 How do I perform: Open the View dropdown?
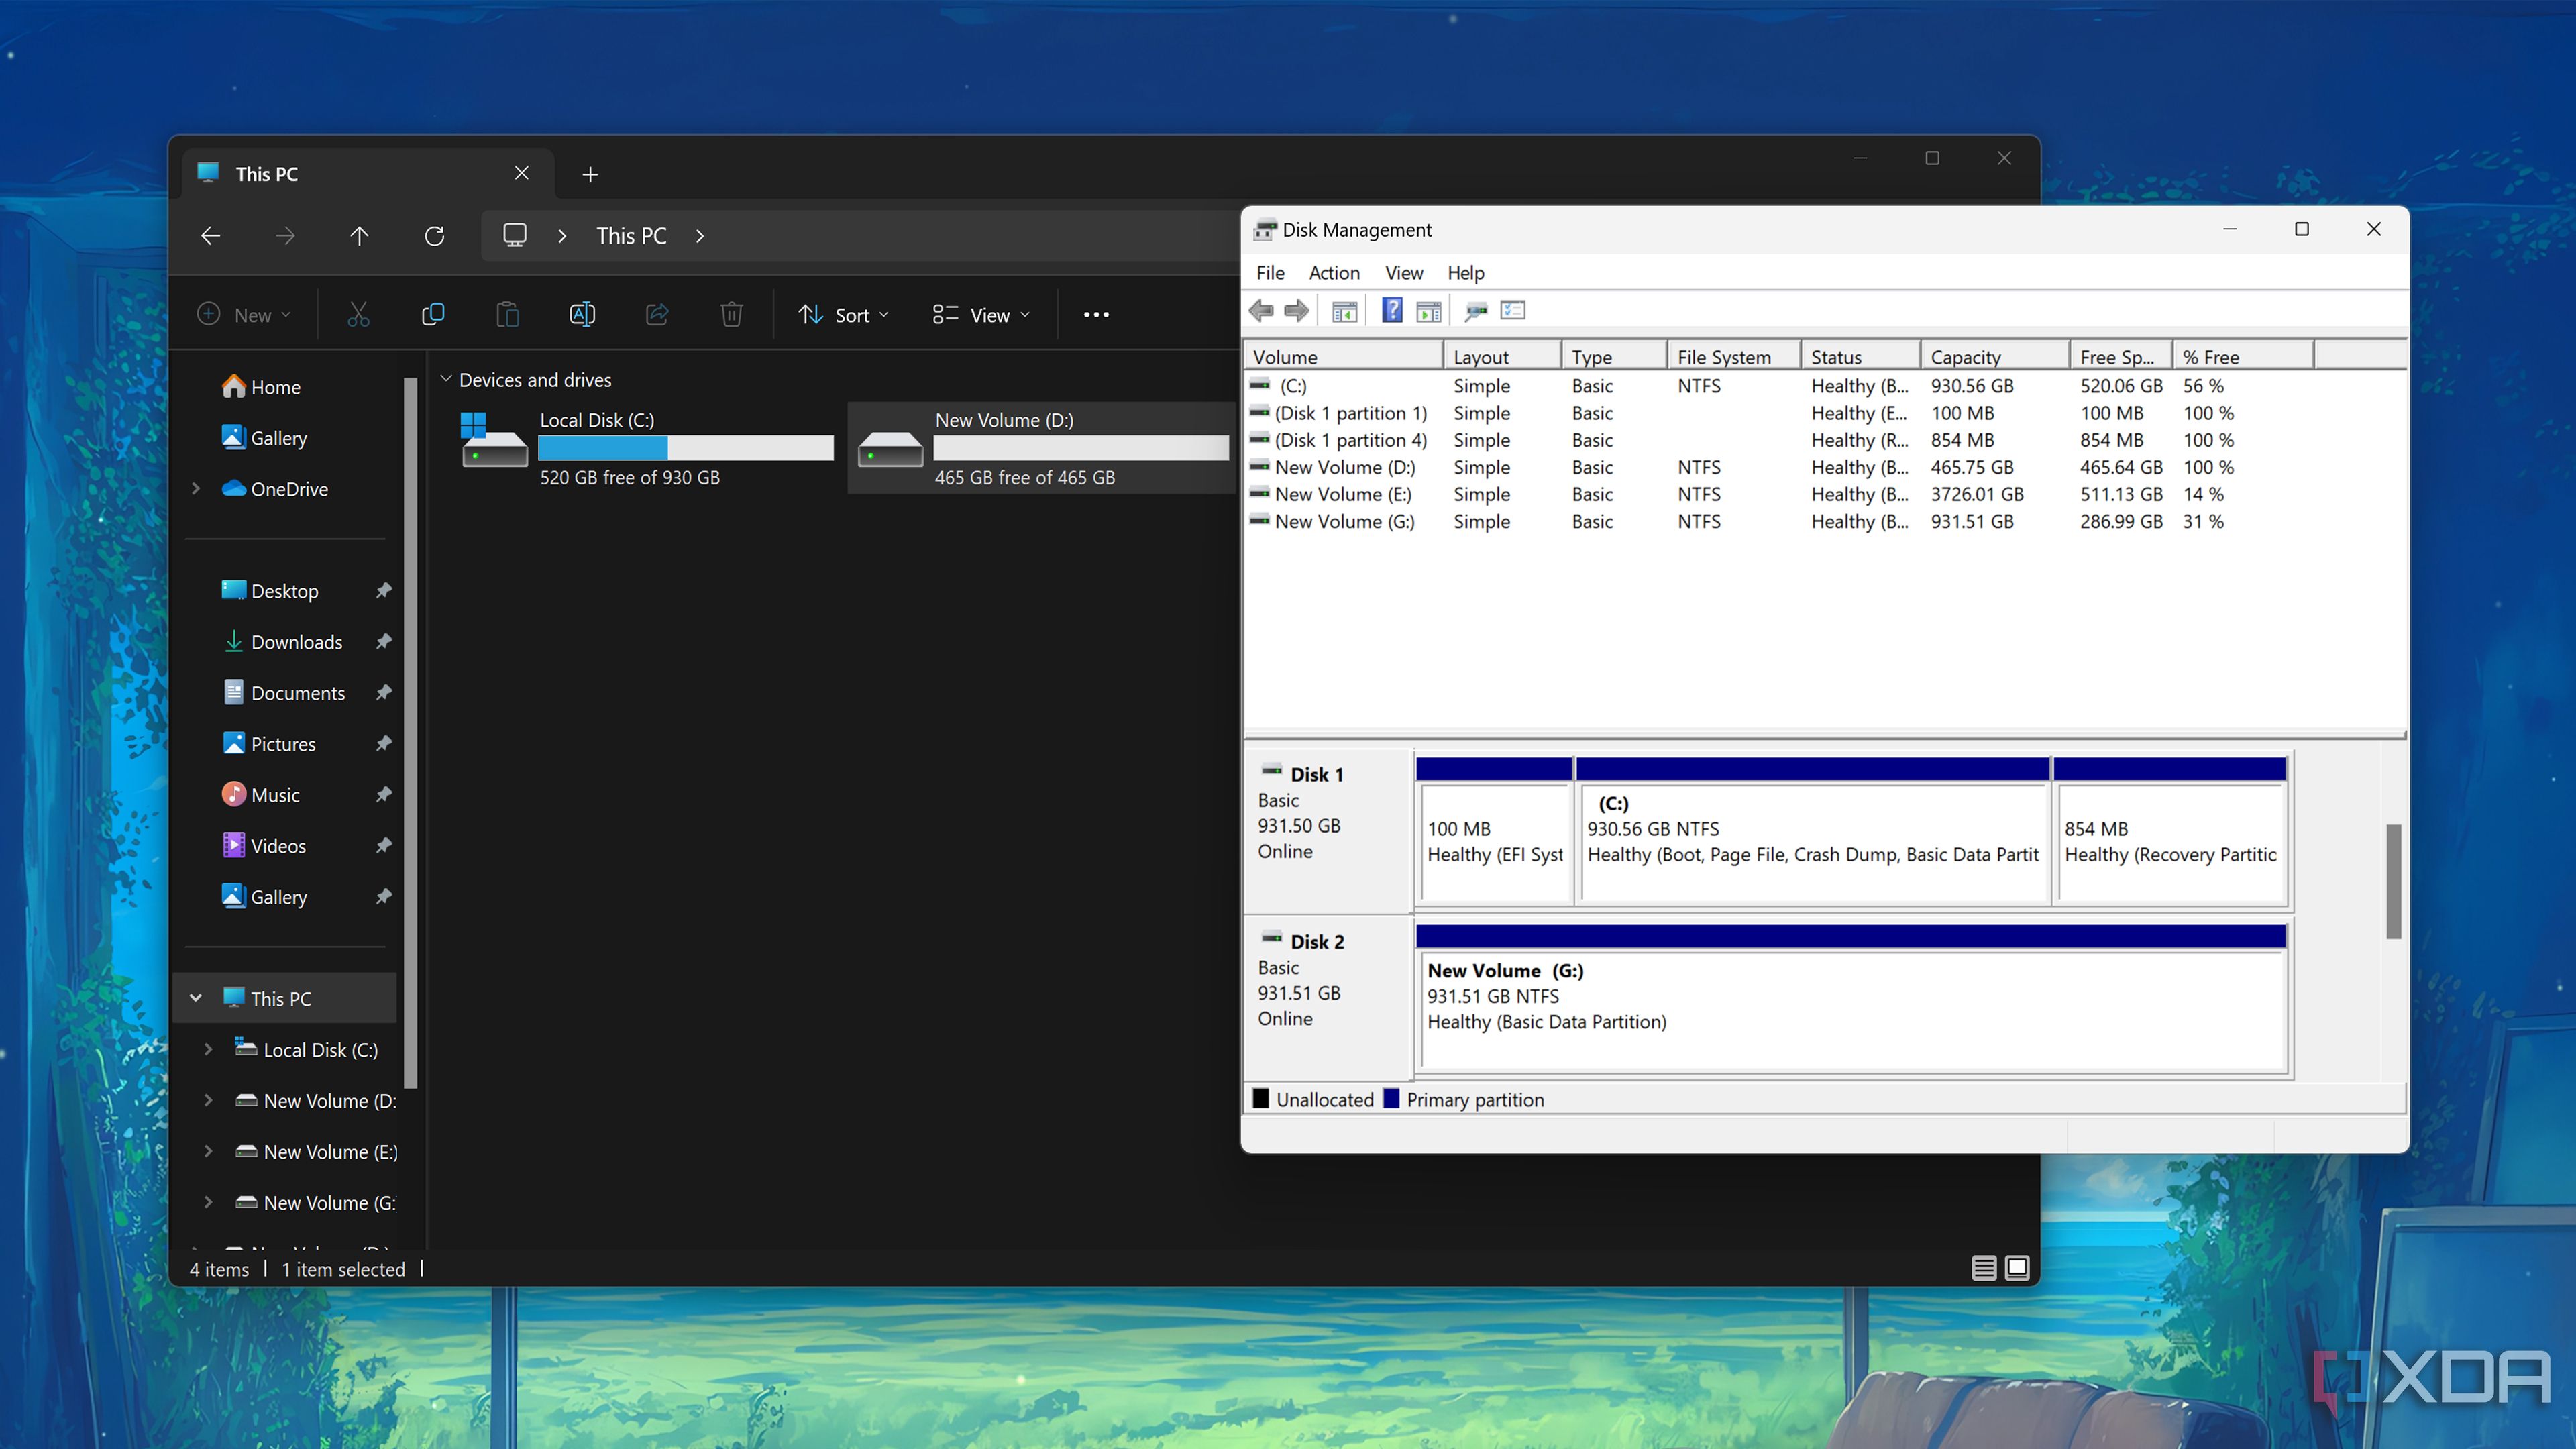981,314
